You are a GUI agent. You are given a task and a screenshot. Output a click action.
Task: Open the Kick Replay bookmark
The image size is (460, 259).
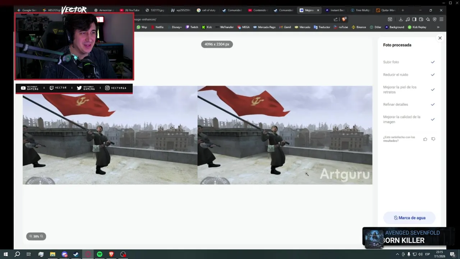coord(417,27)
